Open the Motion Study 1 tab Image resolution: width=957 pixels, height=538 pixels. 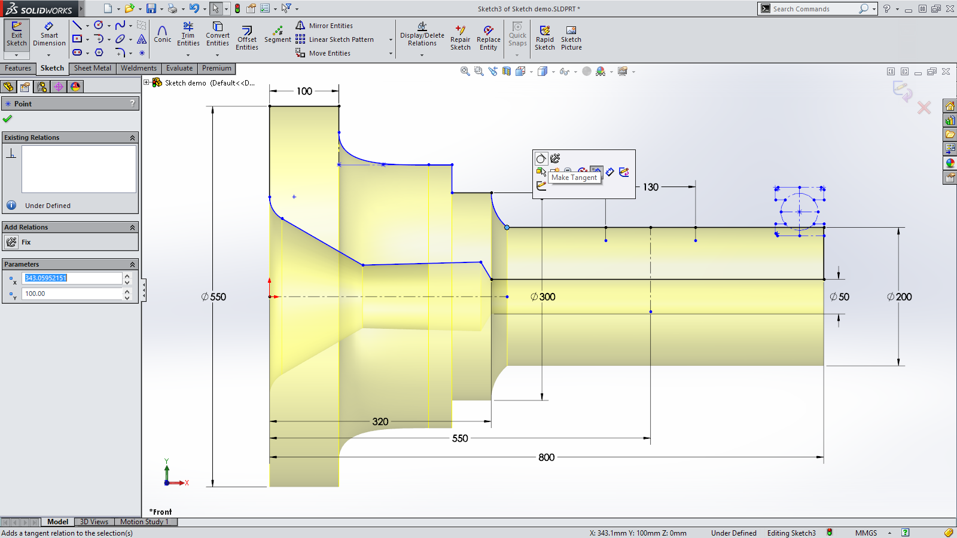(145, 521)
